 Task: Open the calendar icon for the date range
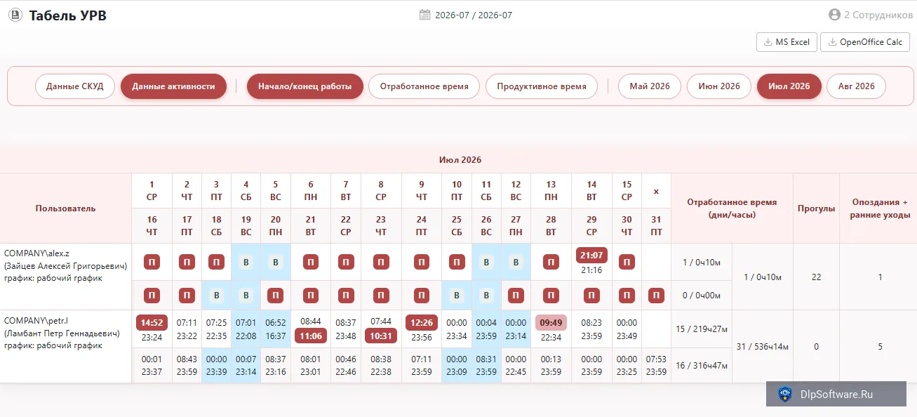424,15
